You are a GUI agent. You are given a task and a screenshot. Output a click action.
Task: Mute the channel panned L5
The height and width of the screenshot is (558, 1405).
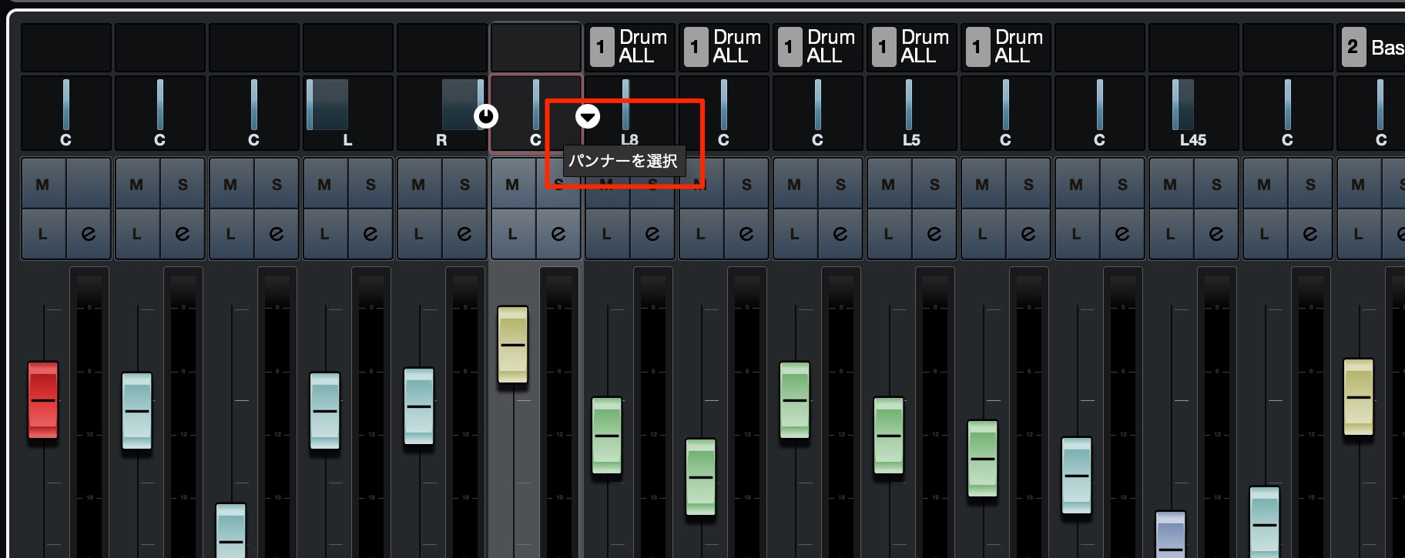889,184
